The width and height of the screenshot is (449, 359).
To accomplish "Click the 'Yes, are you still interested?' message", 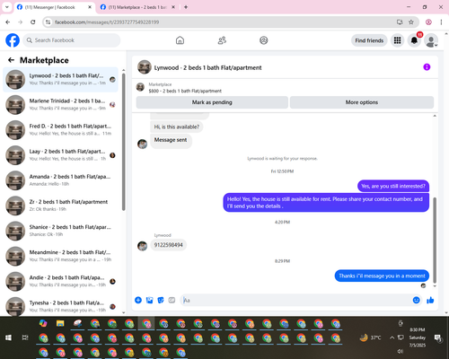I will 393,186.
